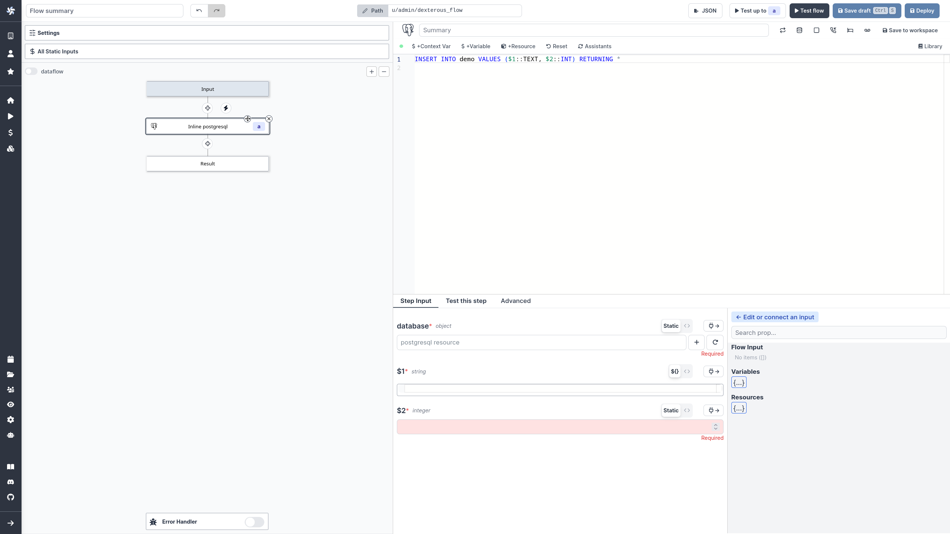Select template ${} mode for $1
The width and height of the screenshot is (950, 534).
coord(675,372)
